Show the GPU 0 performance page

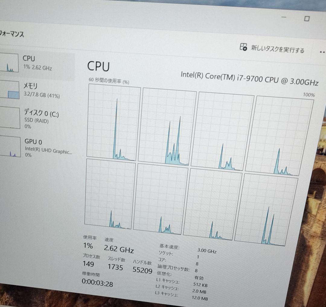coord(36,147)
